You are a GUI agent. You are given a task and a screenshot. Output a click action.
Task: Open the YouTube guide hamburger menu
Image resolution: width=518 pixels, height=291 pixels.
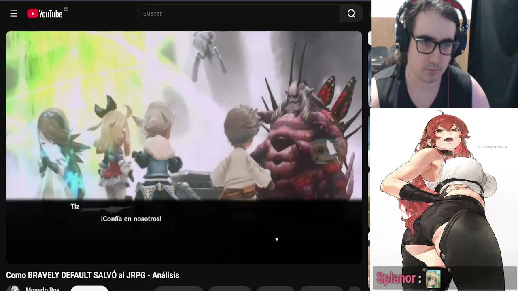(x=14, y=14)
